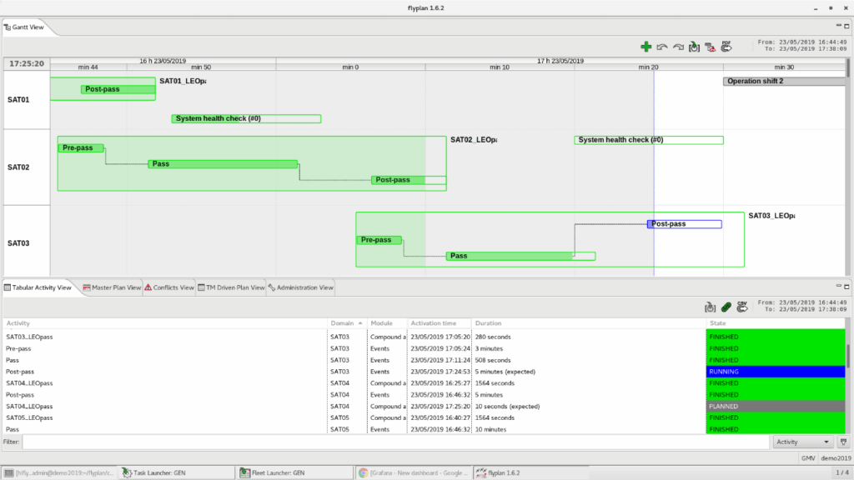Open Fleet Launcher: GEN in taskbar
Viewport: 854px width, 480px height.
coord(295,473)
